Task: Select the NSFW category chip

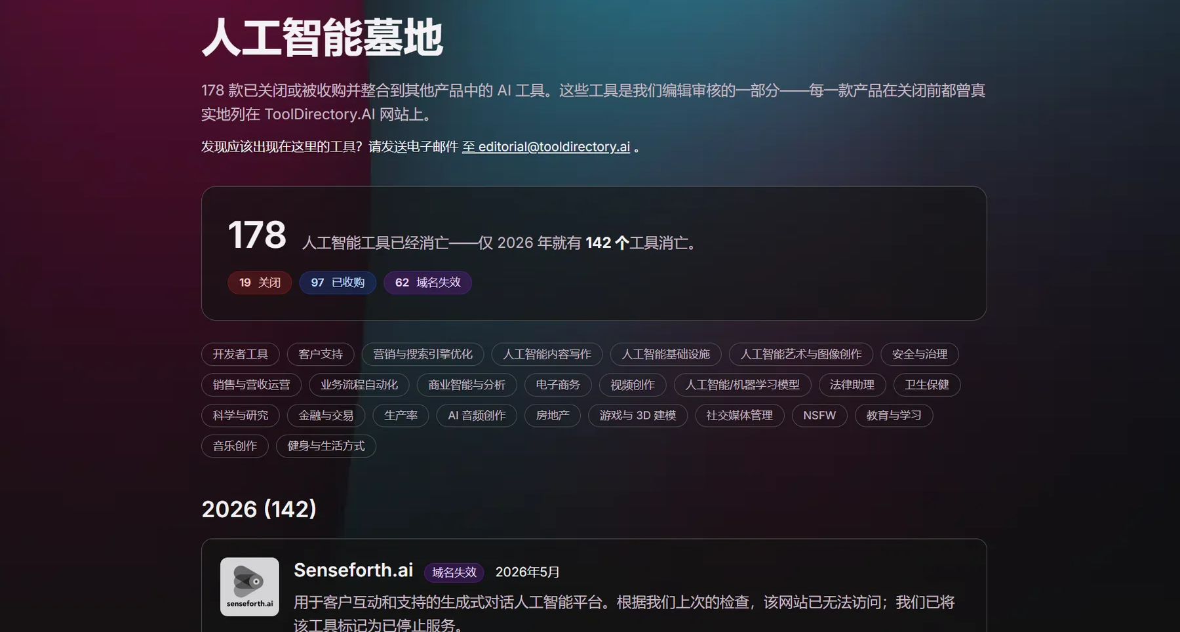Action: coord(819,416)
